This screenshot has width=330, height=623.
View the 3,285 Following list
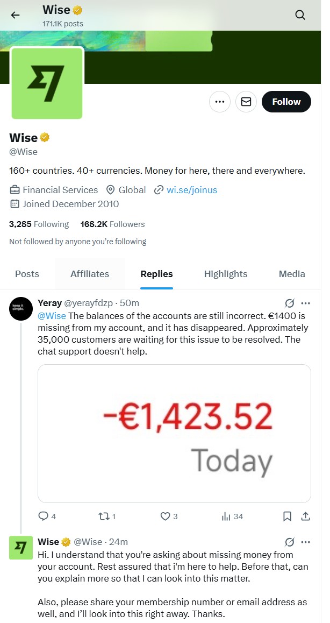point(39,224)
